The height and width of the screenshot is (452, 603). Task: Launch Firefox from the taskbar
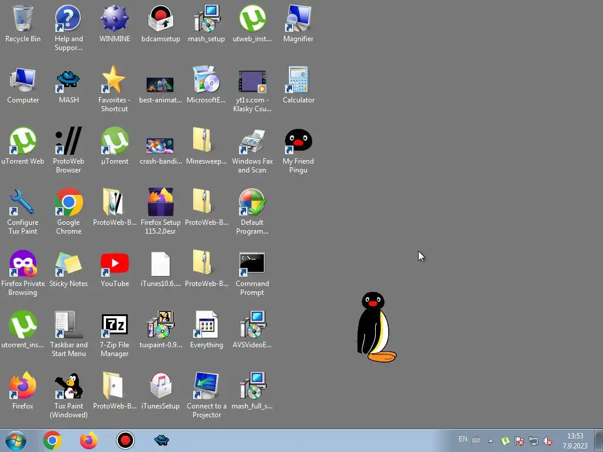(x=89, y=440)
